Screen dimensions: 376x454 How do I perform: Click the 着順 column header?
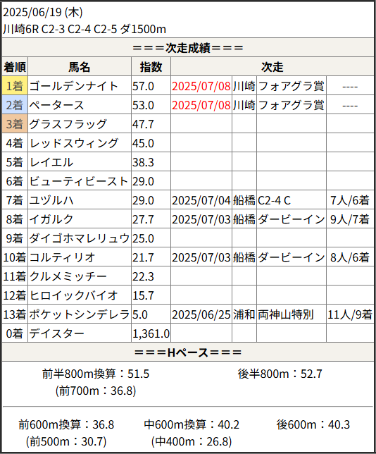(x=15, y=66)
